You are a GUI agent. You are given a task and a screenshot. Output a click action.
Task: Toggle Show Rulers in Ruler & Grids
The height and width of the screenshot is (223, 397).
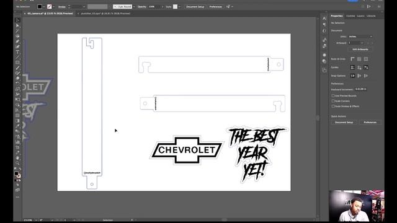pos(352,59)
